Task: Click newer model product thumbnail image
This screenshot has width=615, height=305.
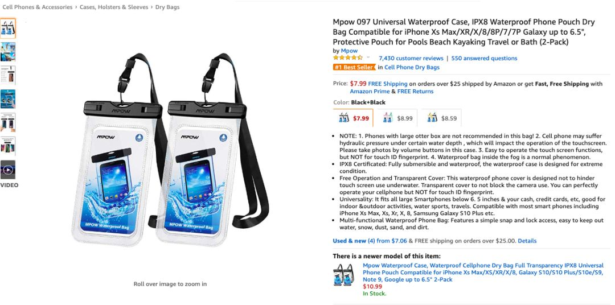Action: pos(343,275)
